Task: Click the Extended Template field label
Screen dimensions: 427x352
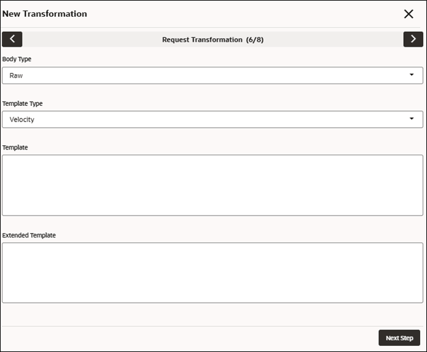Action: [x=29, y=235]
